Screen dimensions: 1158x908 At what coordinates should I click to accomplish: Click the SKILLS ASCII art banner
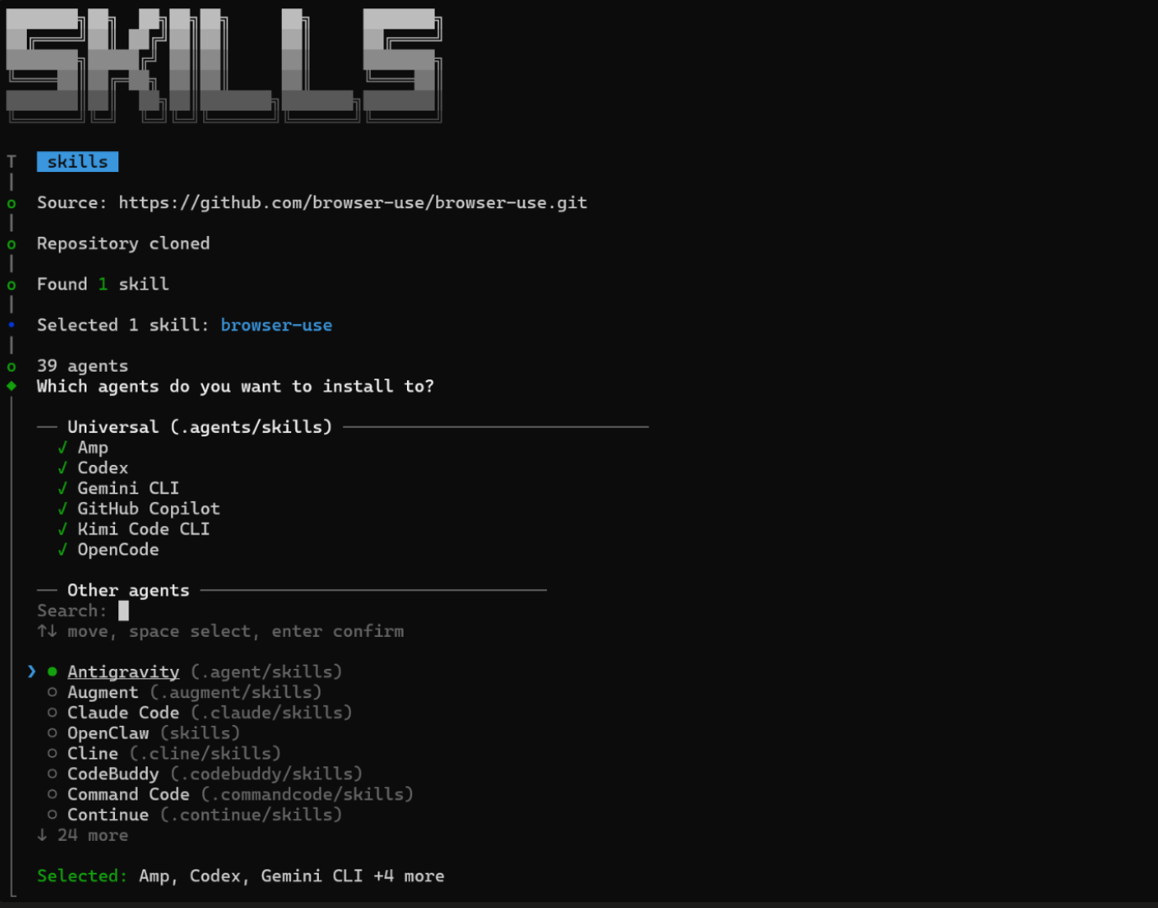tap(224, 65)
